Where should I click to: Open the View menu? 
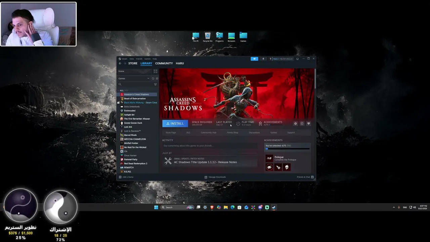pos(132,59)
